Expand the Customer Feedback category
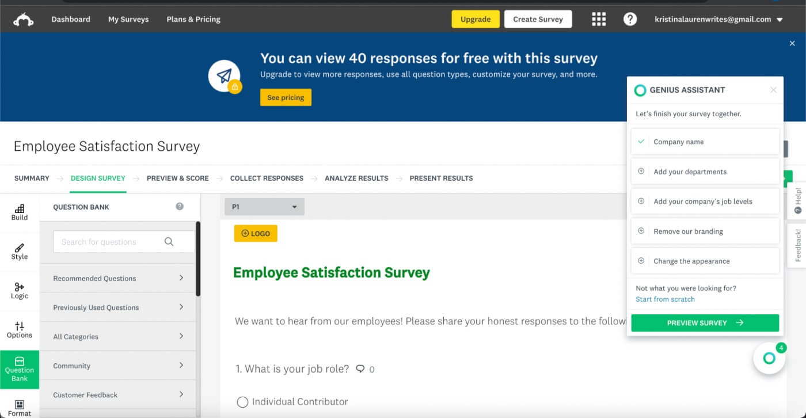This screenshot has width=806, height=418. [x=119, y=395]
